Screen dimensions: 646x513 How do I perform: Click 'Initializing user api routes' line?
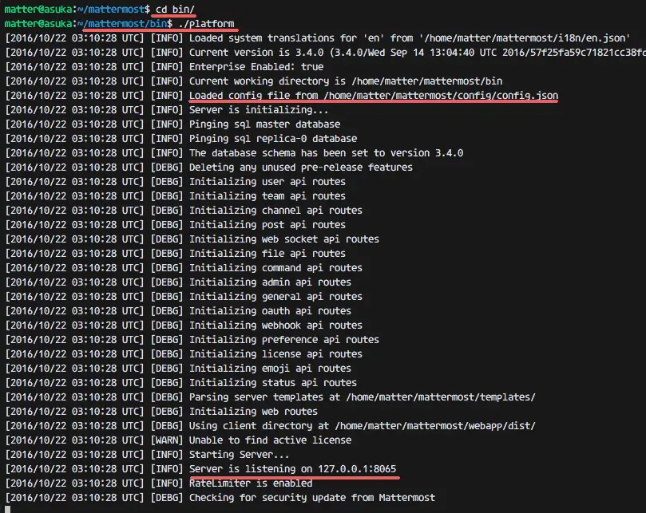point(268,182)
